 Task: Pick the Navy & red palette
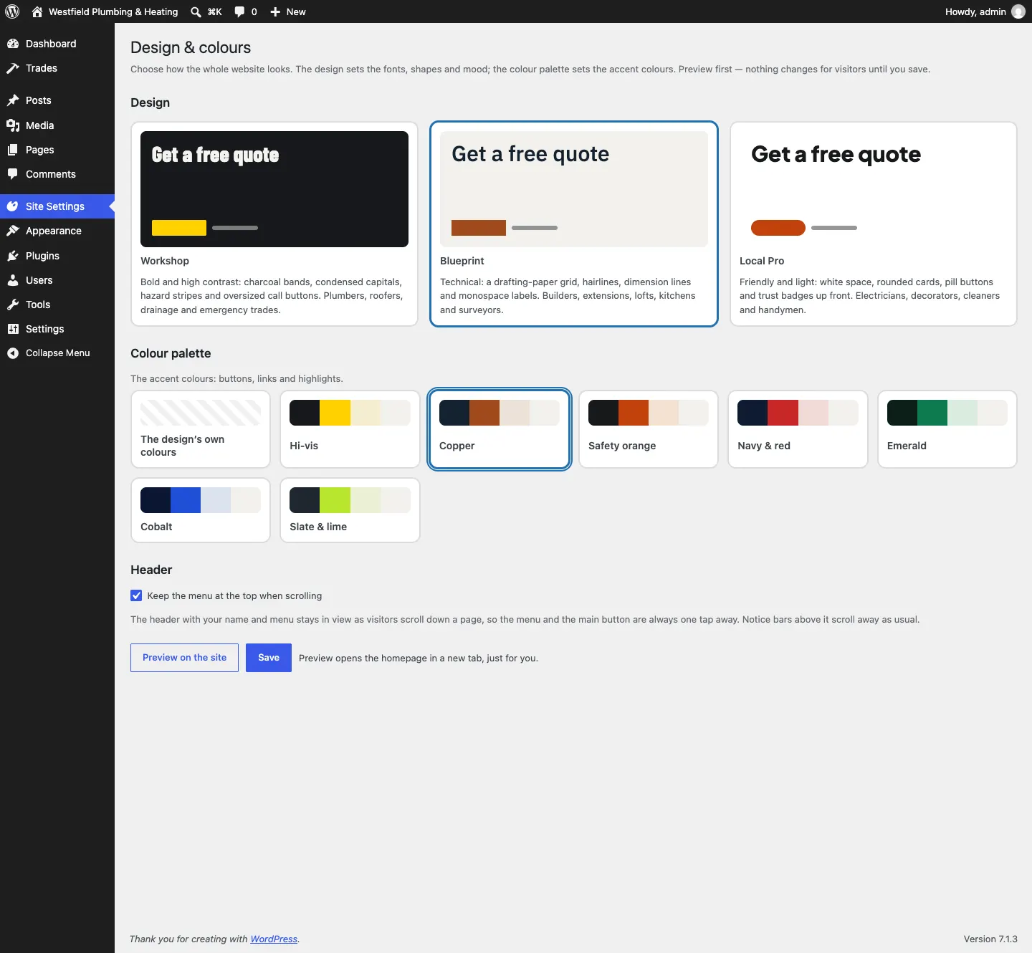click(798, 429)
